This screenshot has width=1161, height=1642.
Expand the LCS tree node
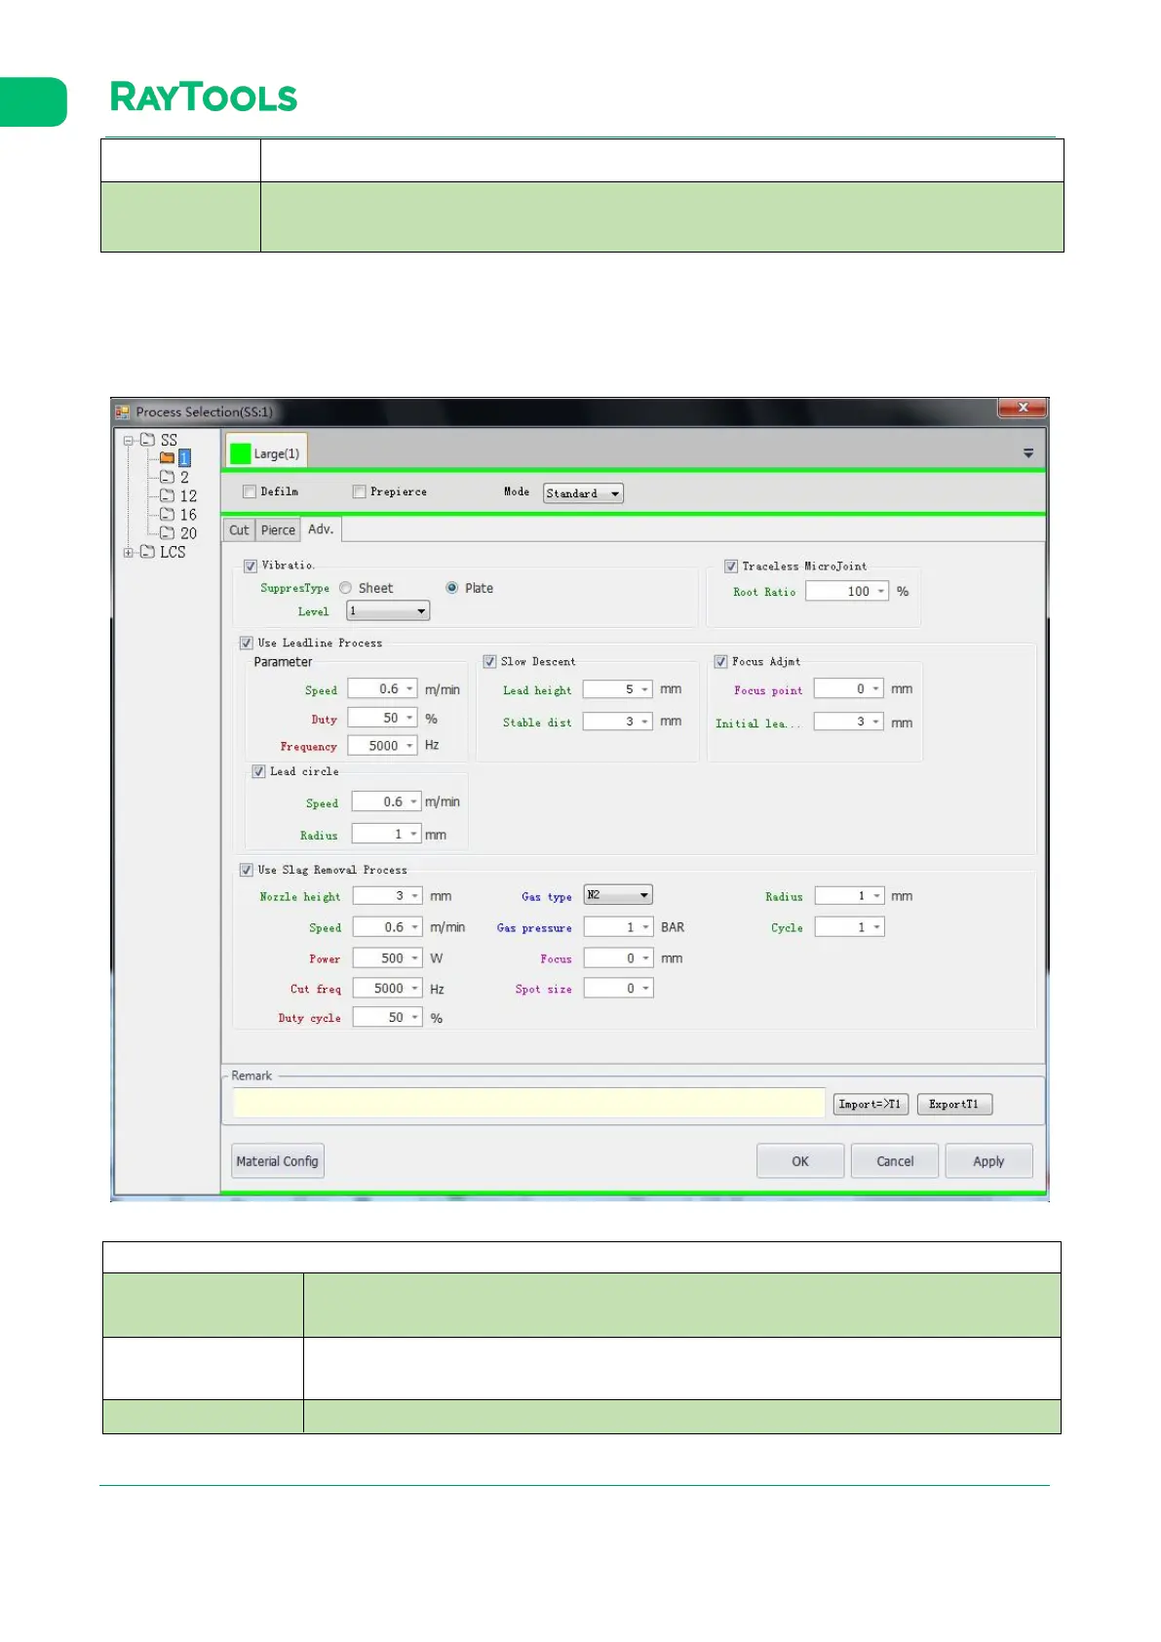(x=128, y=552)
